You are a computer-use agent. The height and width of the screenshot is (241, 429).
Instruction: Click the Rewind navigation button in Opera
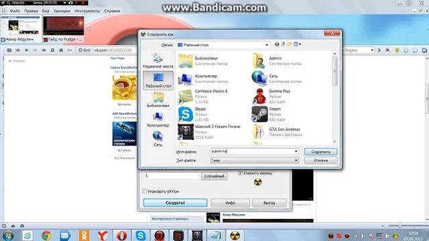pos(18,50)
